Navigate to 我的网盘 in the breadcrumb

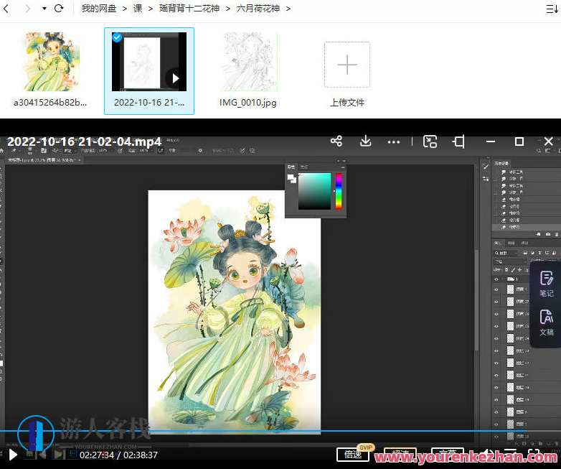click(x=99, y=8)
